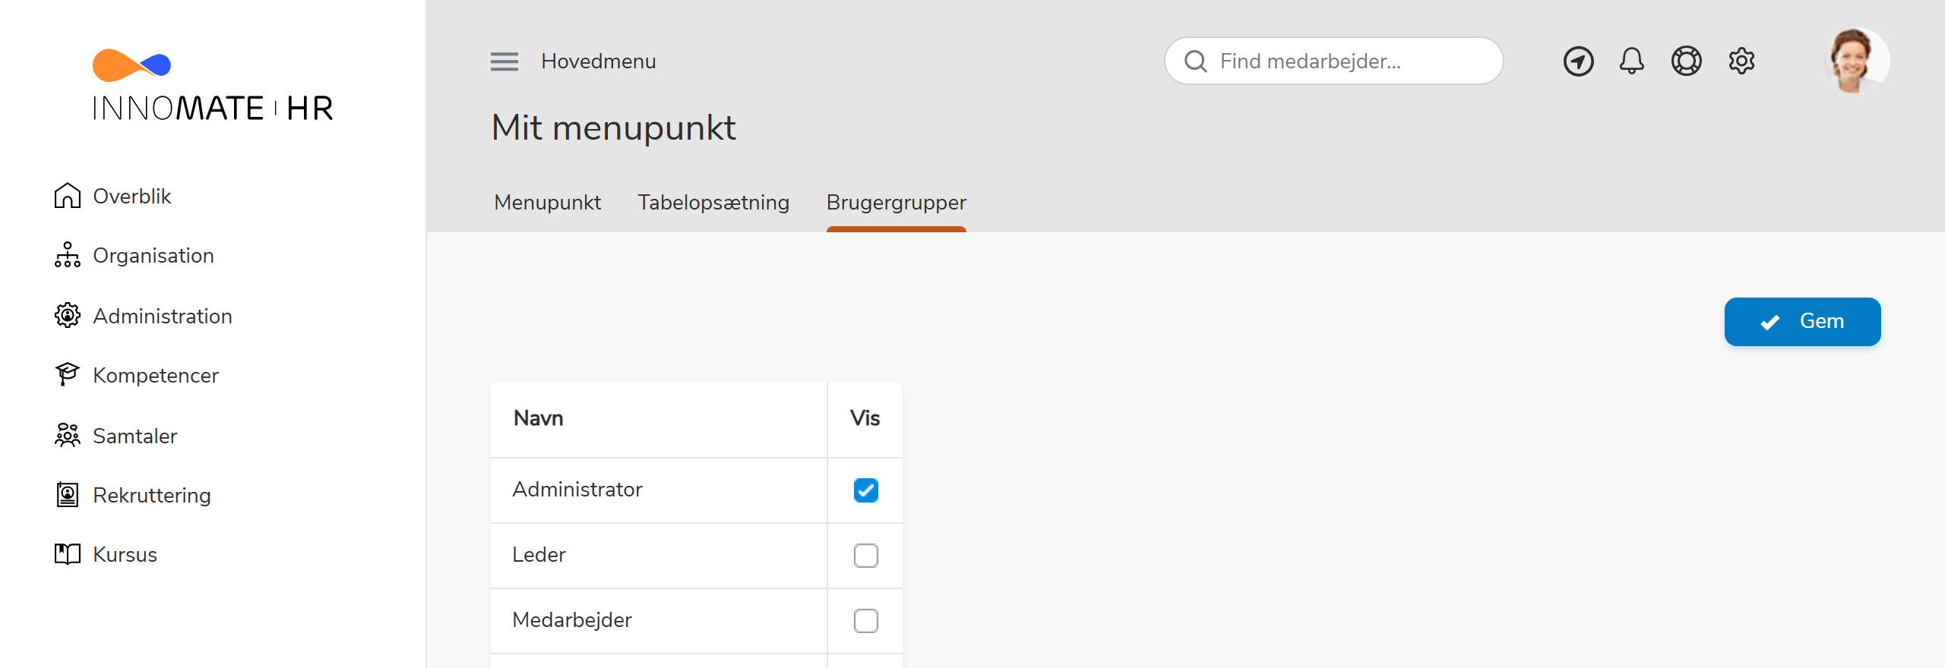
Task: Click the Vis column header
Action: point(865,418)
